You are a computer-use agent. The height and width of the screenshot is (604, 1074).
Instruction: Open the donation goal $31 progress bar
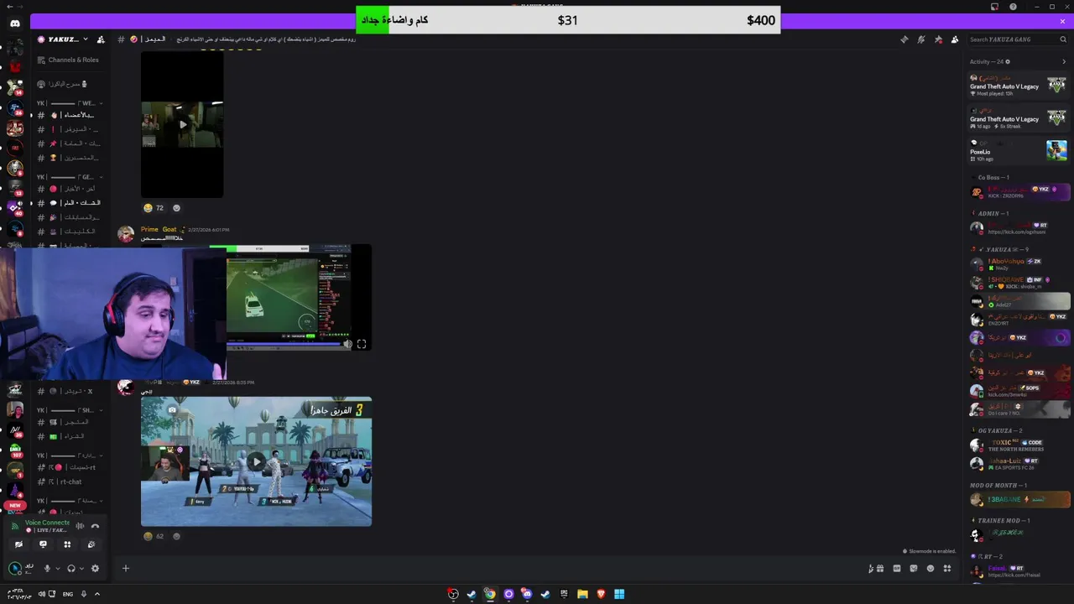pos(568,20)
